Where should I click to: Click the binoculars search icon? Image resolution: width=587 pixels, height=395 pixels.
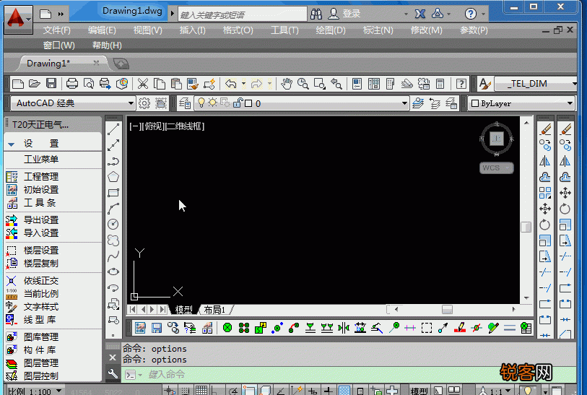pyautogui.click(x=316, y=14)
